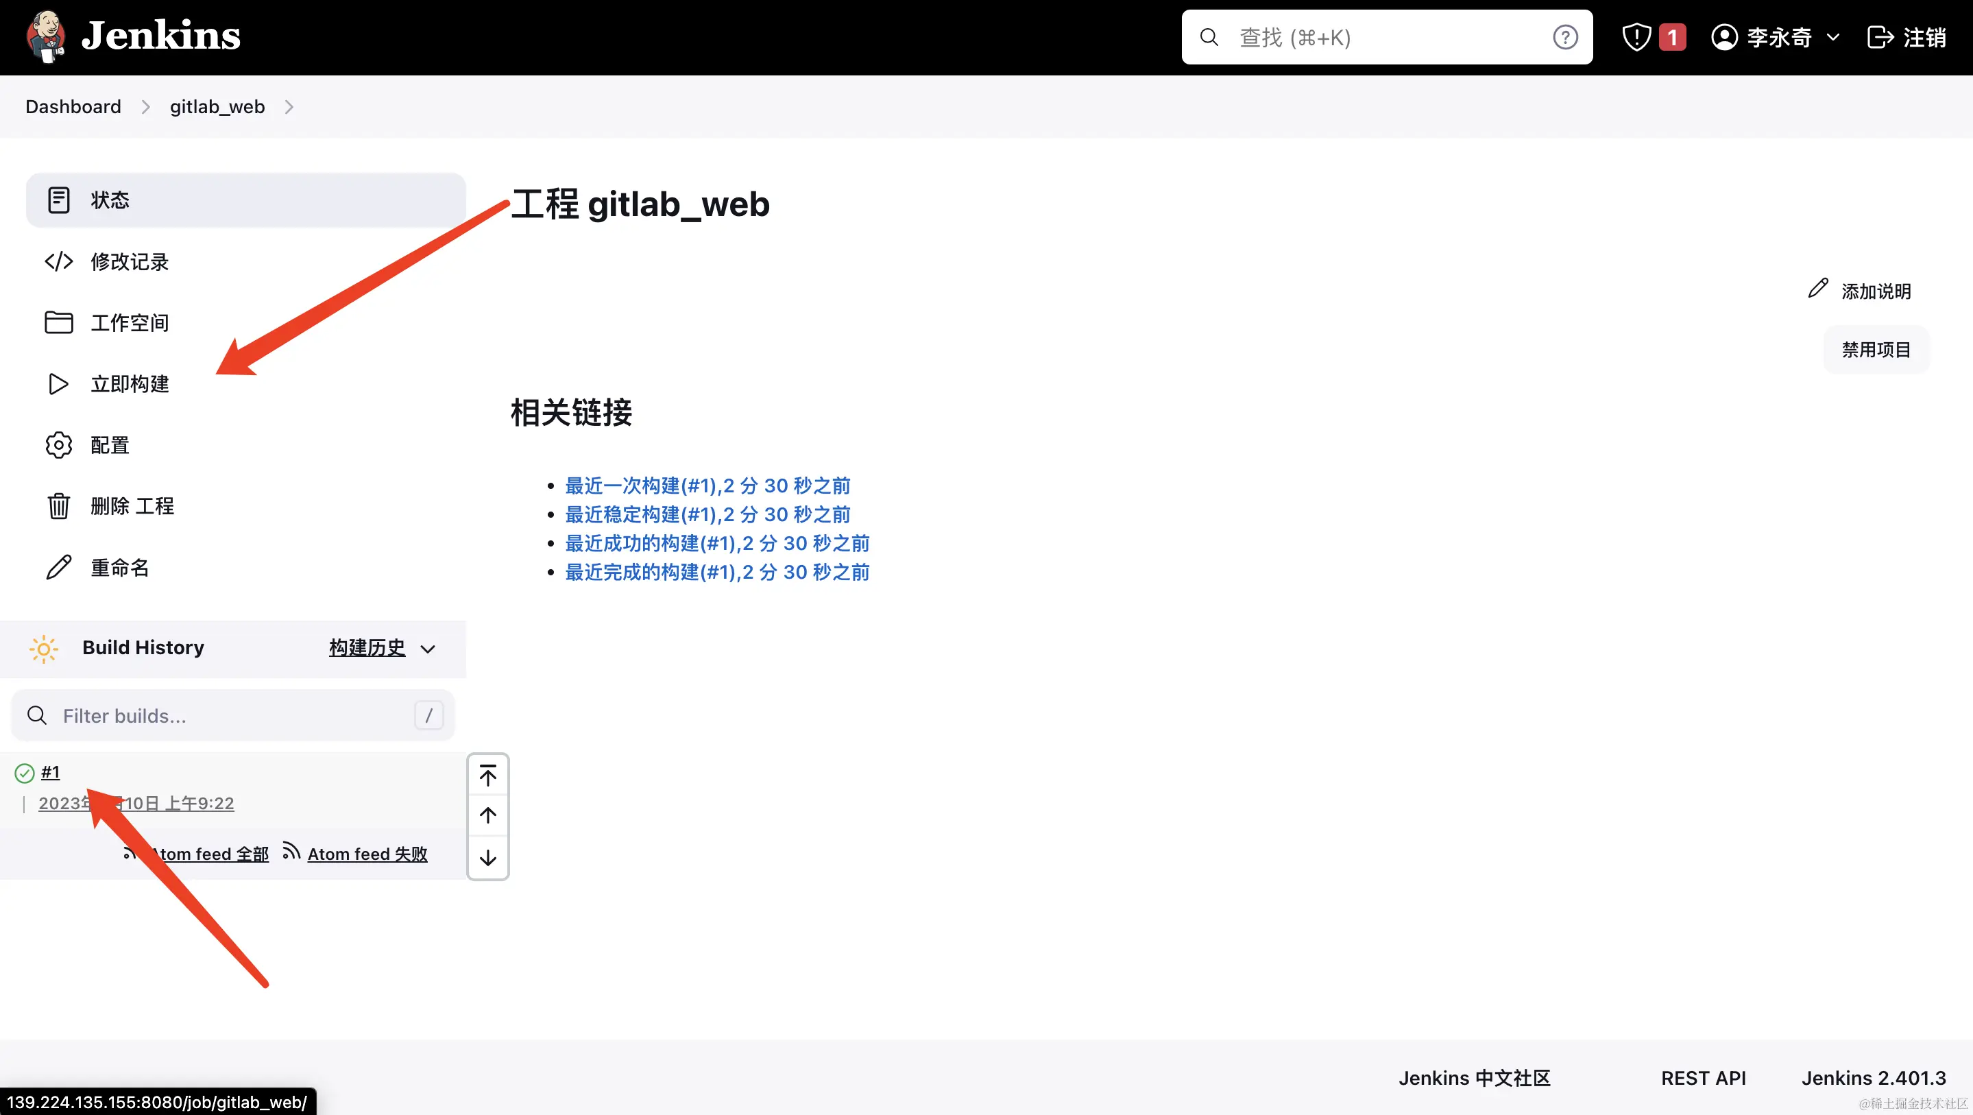The image size is (1973, 1115).
Task: Click the 禁用项目 button
Action: [1875, 350]
